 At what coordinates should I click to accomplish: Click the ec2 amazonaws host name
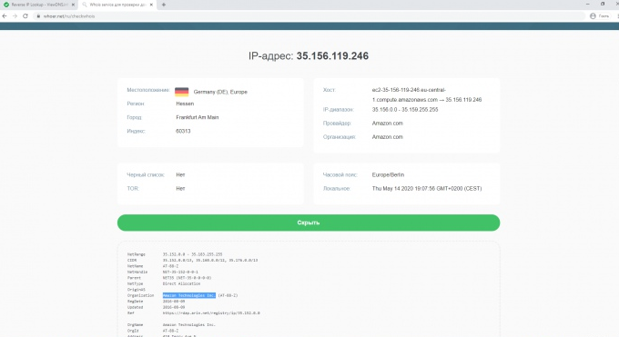pyautogui.click(x=427, y=94)
